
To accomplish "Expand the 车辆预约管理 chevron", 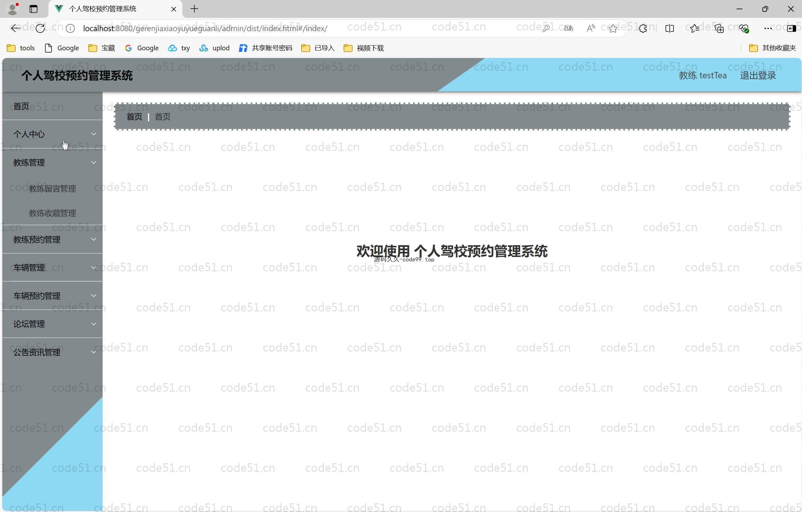I will (94, 296).
